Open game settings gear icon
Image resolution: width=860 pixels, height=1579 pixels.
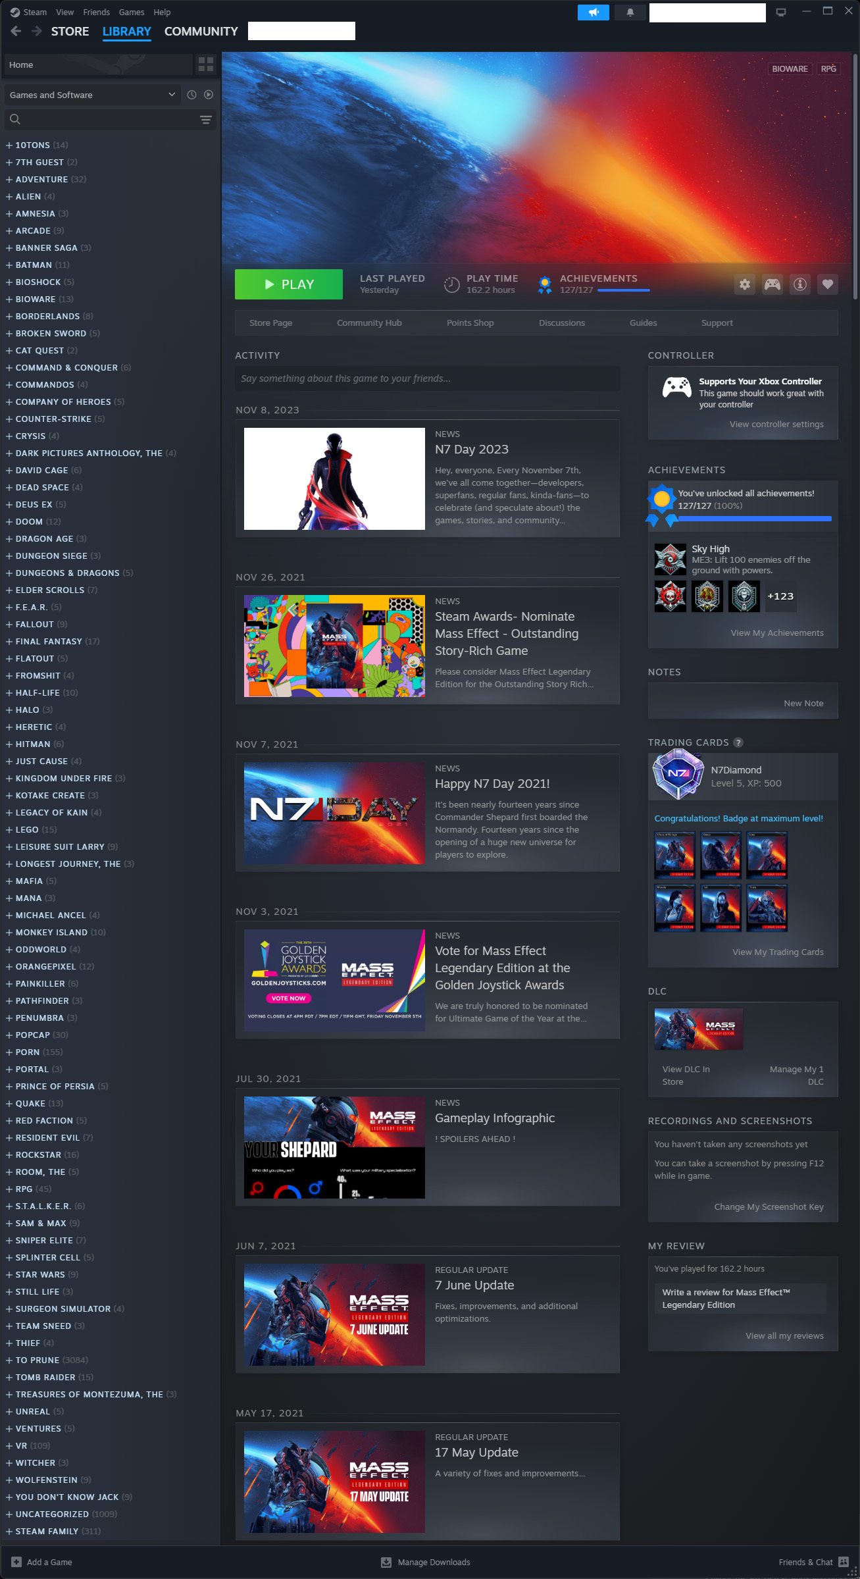point(745,284)
